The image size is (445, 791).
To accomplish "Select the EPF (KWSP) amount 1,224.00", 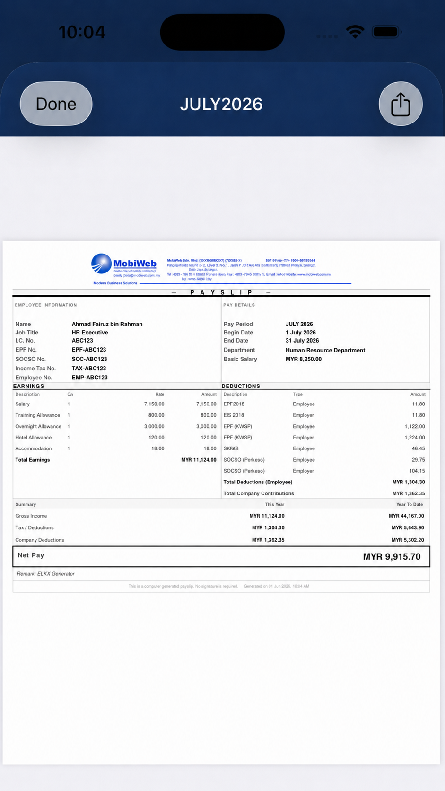I will [415, 438].
